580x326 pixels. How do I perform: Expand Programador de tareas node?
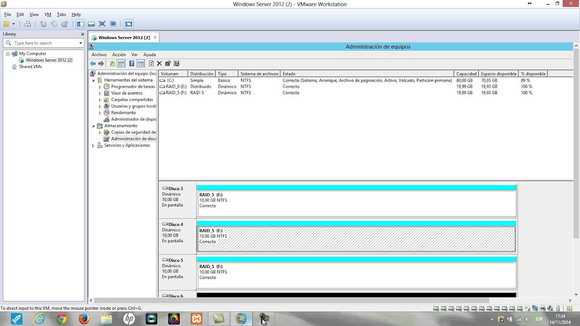click(x=100, y=86)
